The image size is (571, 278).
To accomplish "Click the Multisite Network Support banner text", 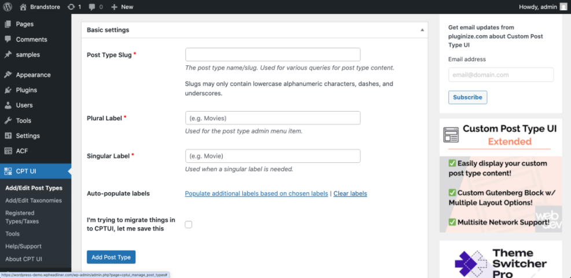I will pyautogui.click(x=499, y=223).
